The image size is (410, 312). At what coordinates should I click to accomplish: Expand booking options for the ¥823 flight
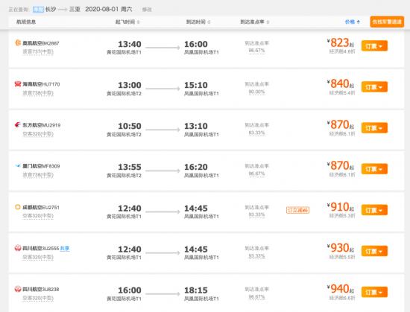pyautogui.click(x=374, y=46)
